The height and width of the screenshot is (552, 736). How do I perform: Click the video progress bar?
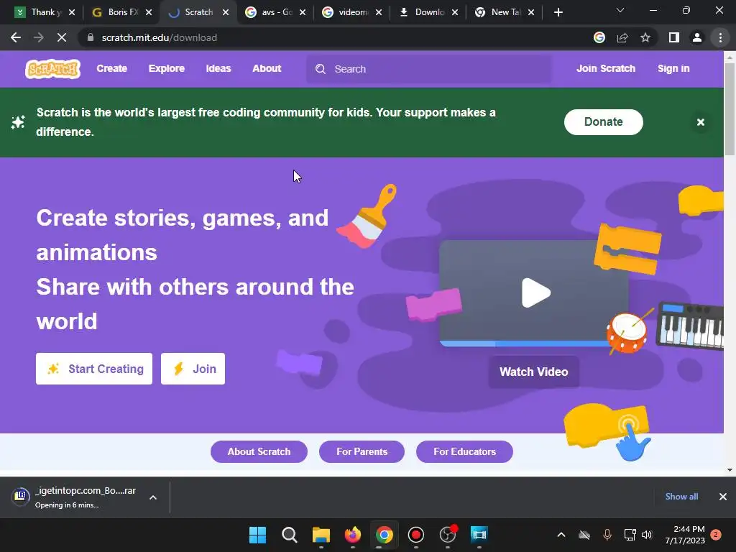(525, 344)
